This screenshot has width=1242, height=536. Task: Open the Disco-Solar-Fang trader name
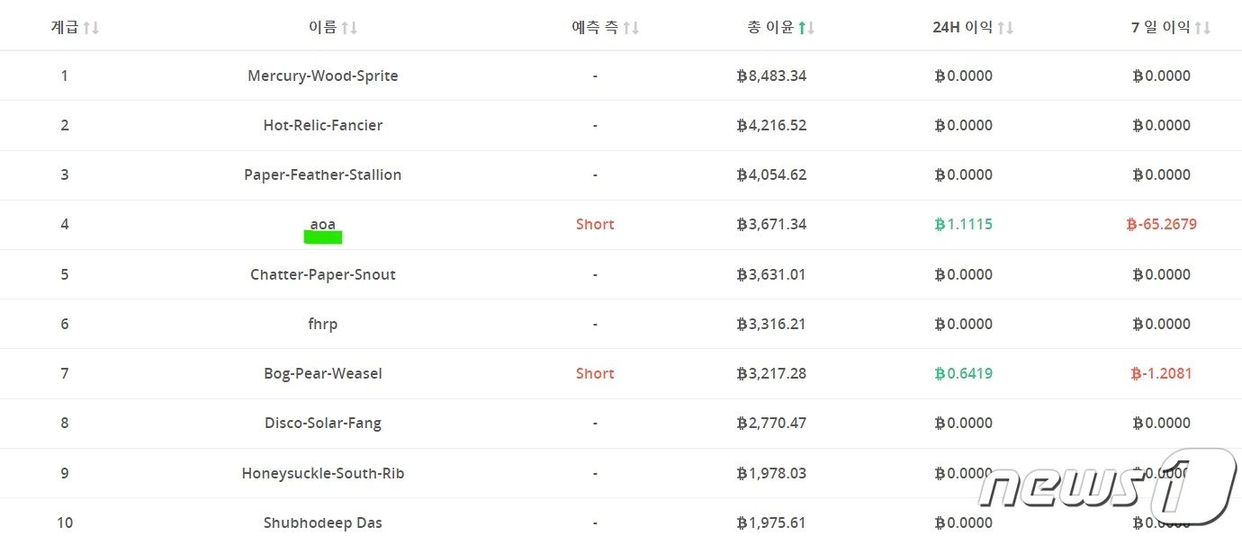coord(322,423)
